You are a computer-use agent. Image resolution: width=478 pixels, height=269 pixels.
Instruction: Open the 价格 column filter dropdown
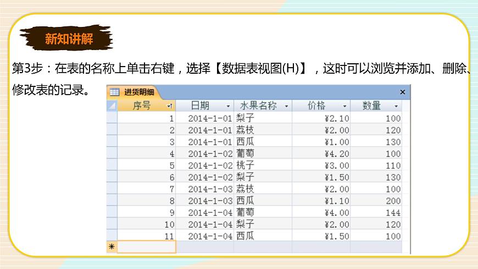coord(344,106)
